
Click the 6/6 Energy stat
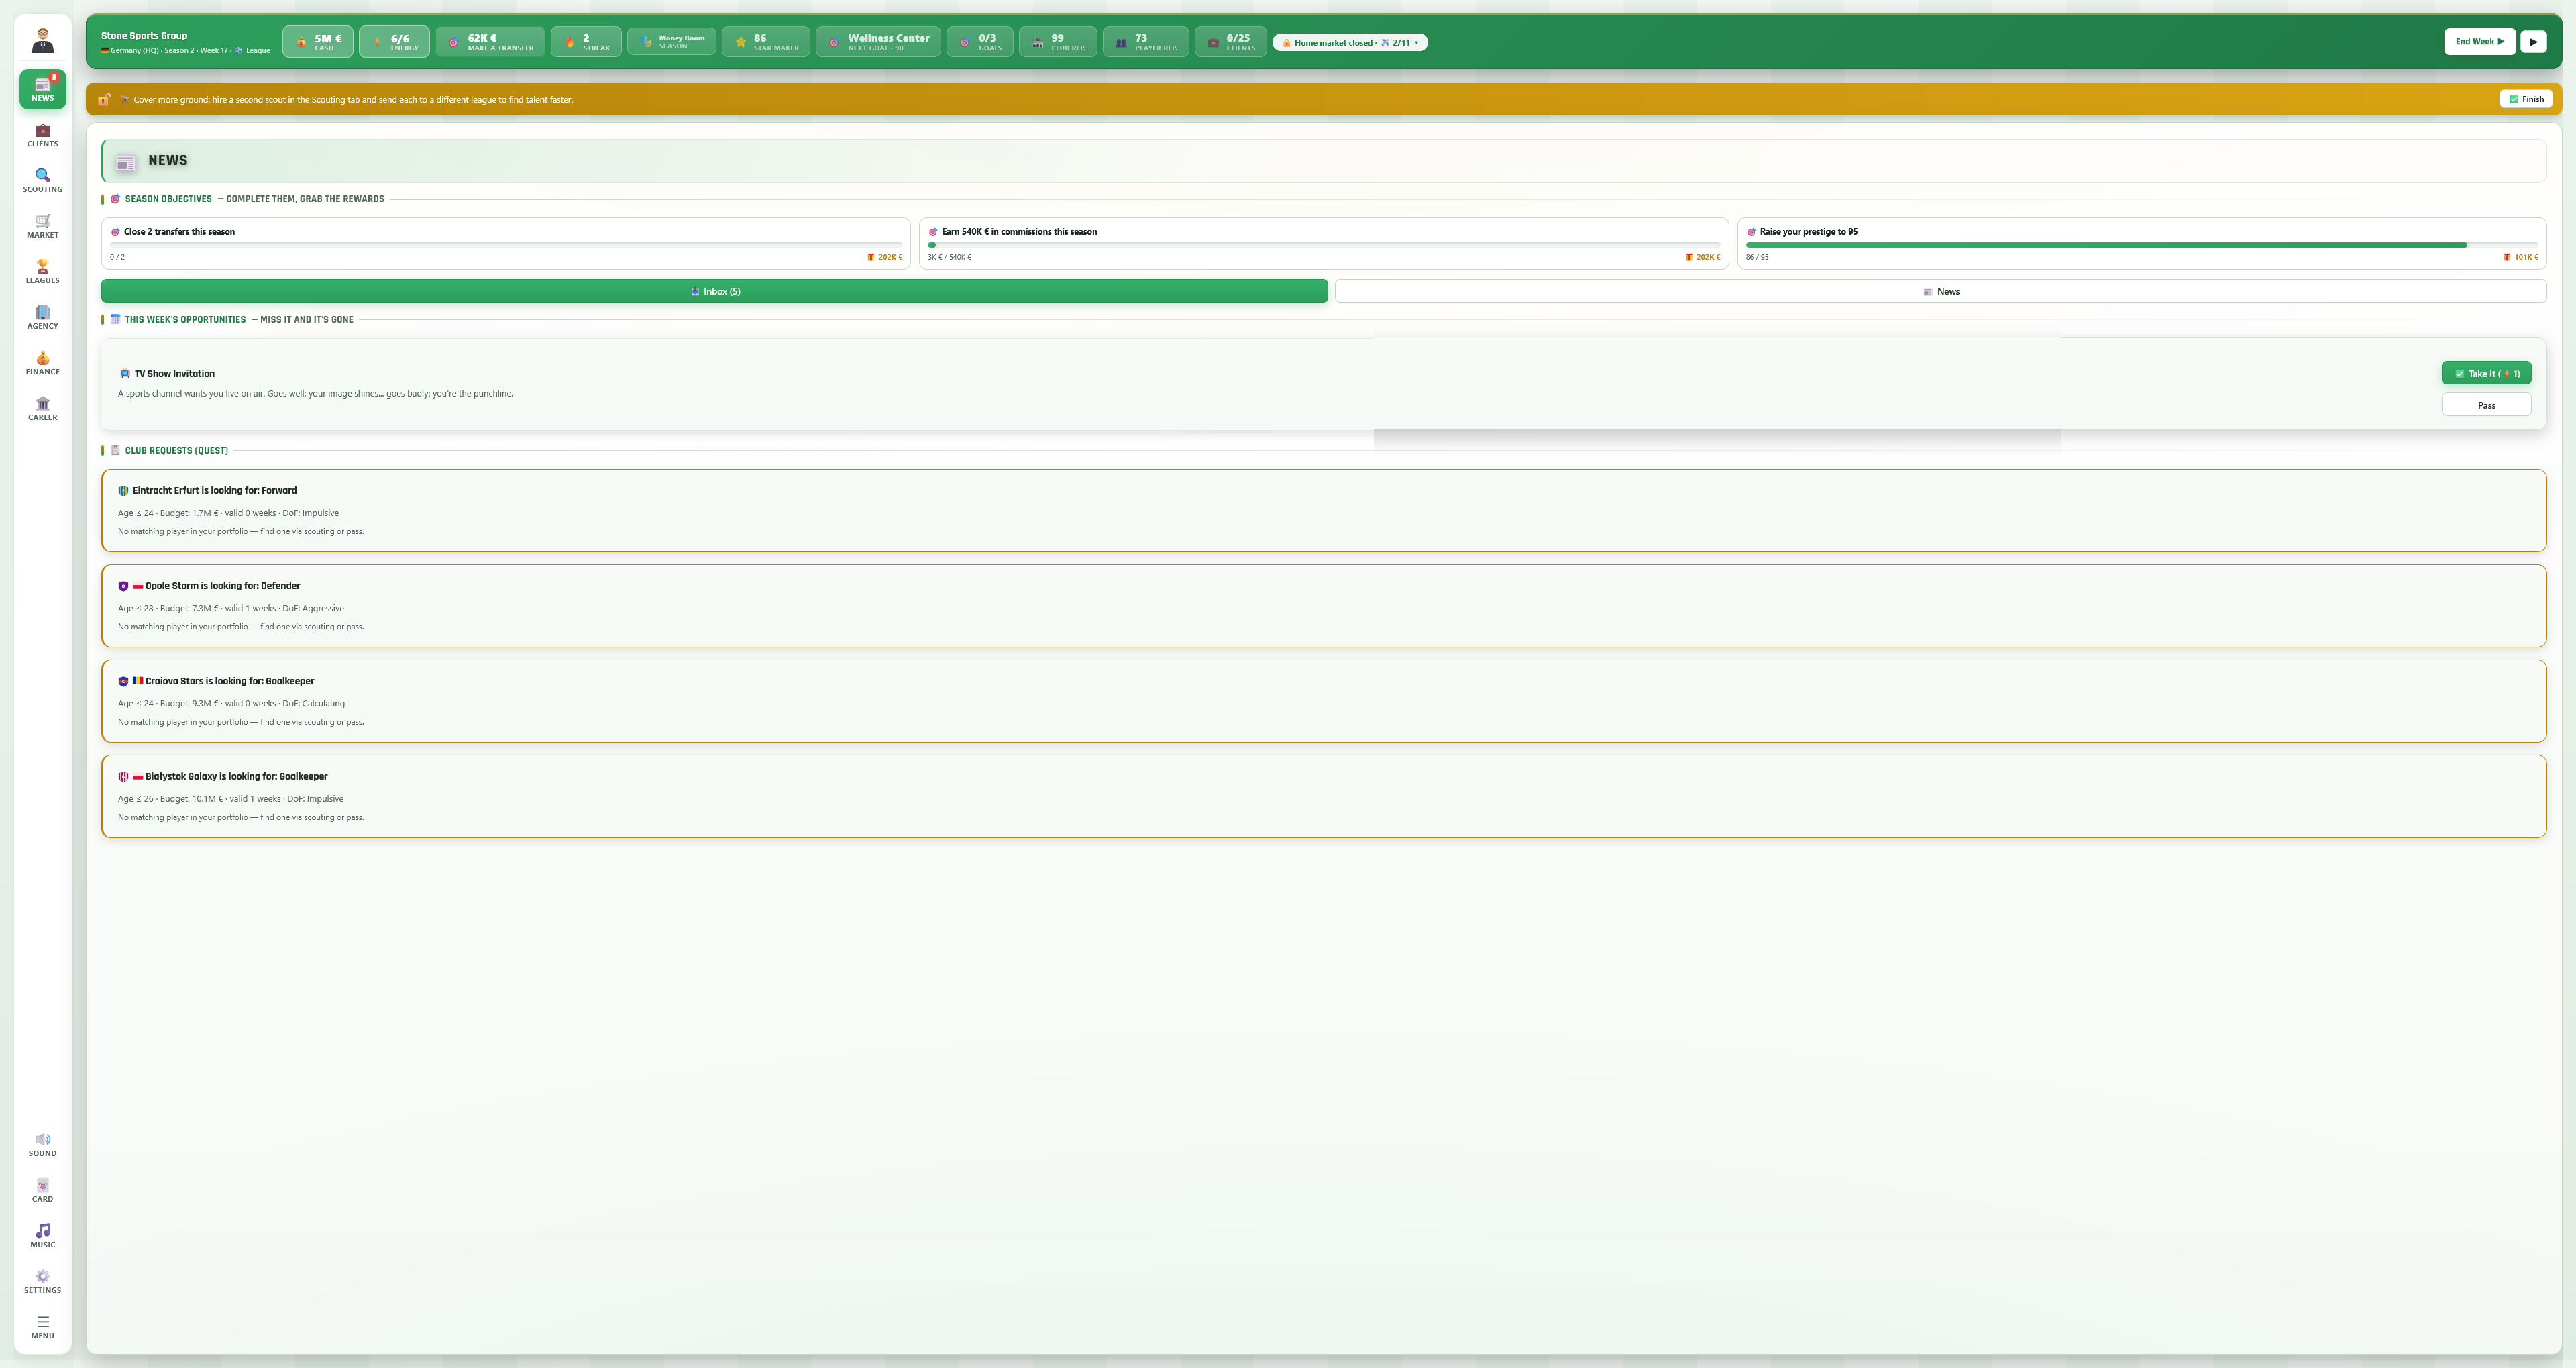(x=395, y=42)
